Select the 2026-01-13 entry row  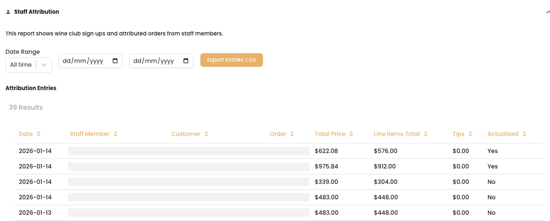point(280,213)
